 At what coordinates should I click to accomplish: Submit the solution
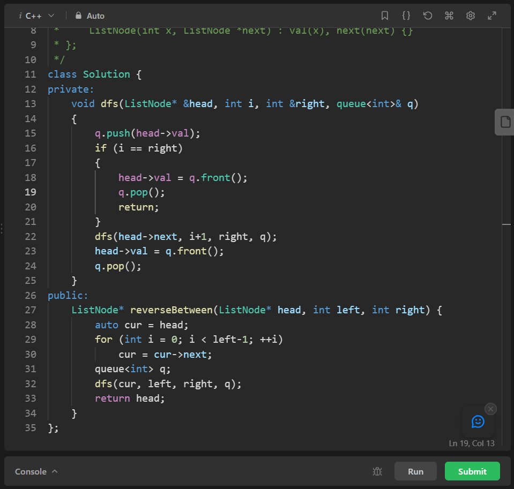[x=472, y=471]
